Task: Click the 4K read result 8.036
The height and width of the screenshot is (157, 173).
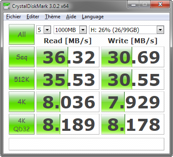Action: click(x=68, y=102)
